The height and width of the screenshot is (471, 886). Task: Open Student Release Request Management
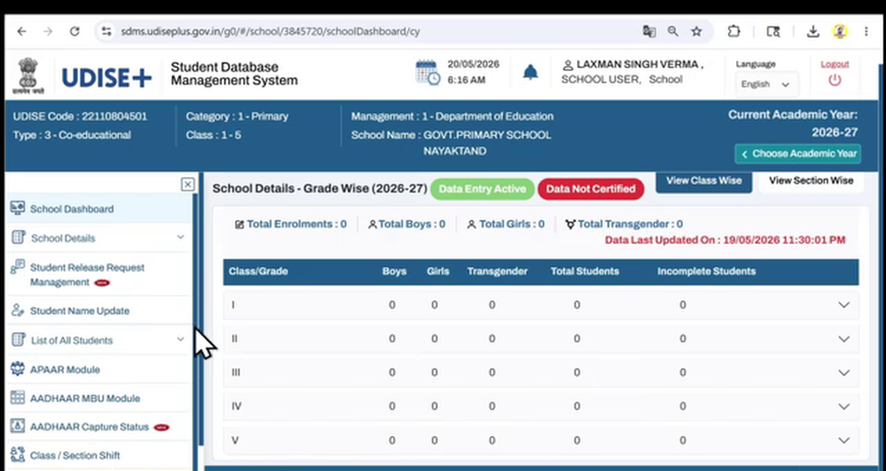pos(99,274)
